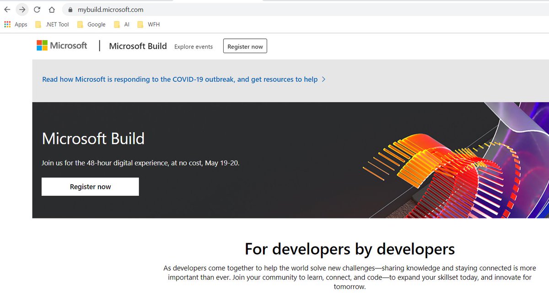The height and width of the screenshot is (305, 549).
Task: Click the 48-hour digital experience text
Action: pos(140,163)
